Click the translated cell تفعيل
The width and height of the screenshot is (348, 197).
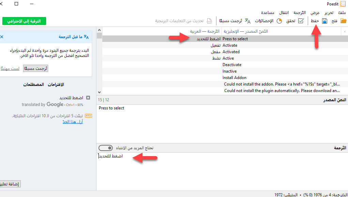[x=215, y=45]
